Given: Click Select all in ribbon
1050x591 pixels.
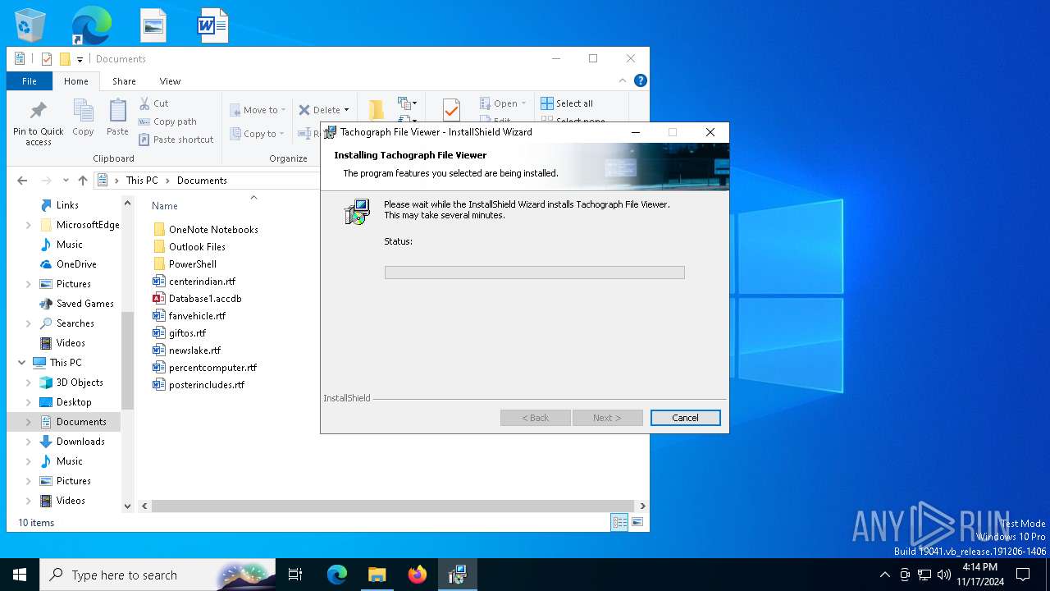Looking at the screenshot, I should click(567, 103).
